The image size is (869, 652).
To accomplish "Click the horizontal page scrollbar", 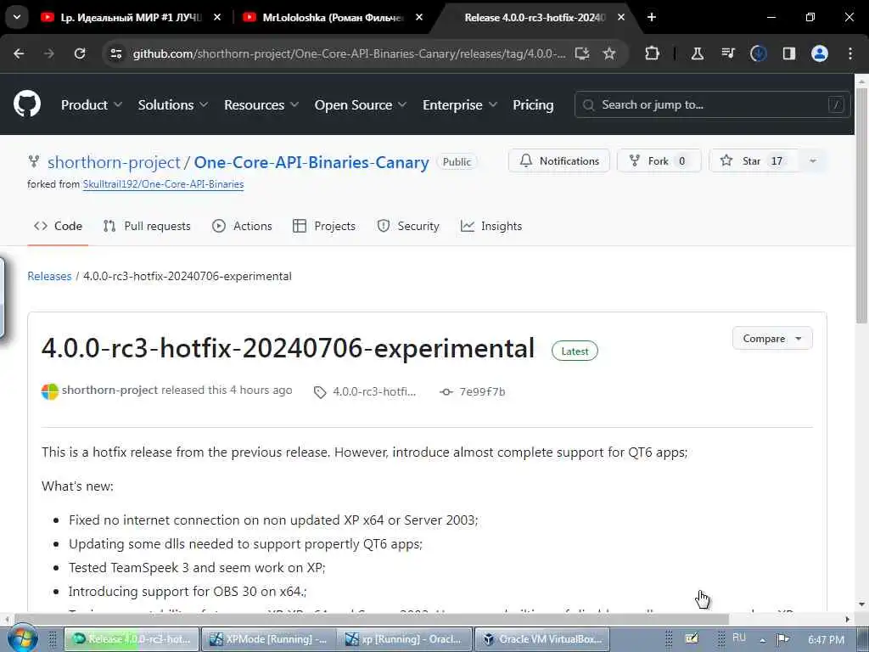I will 372,619.
